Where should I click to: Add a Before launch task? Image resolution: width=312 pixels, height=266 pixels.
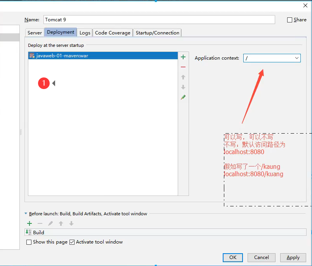(x=29, y=223)
